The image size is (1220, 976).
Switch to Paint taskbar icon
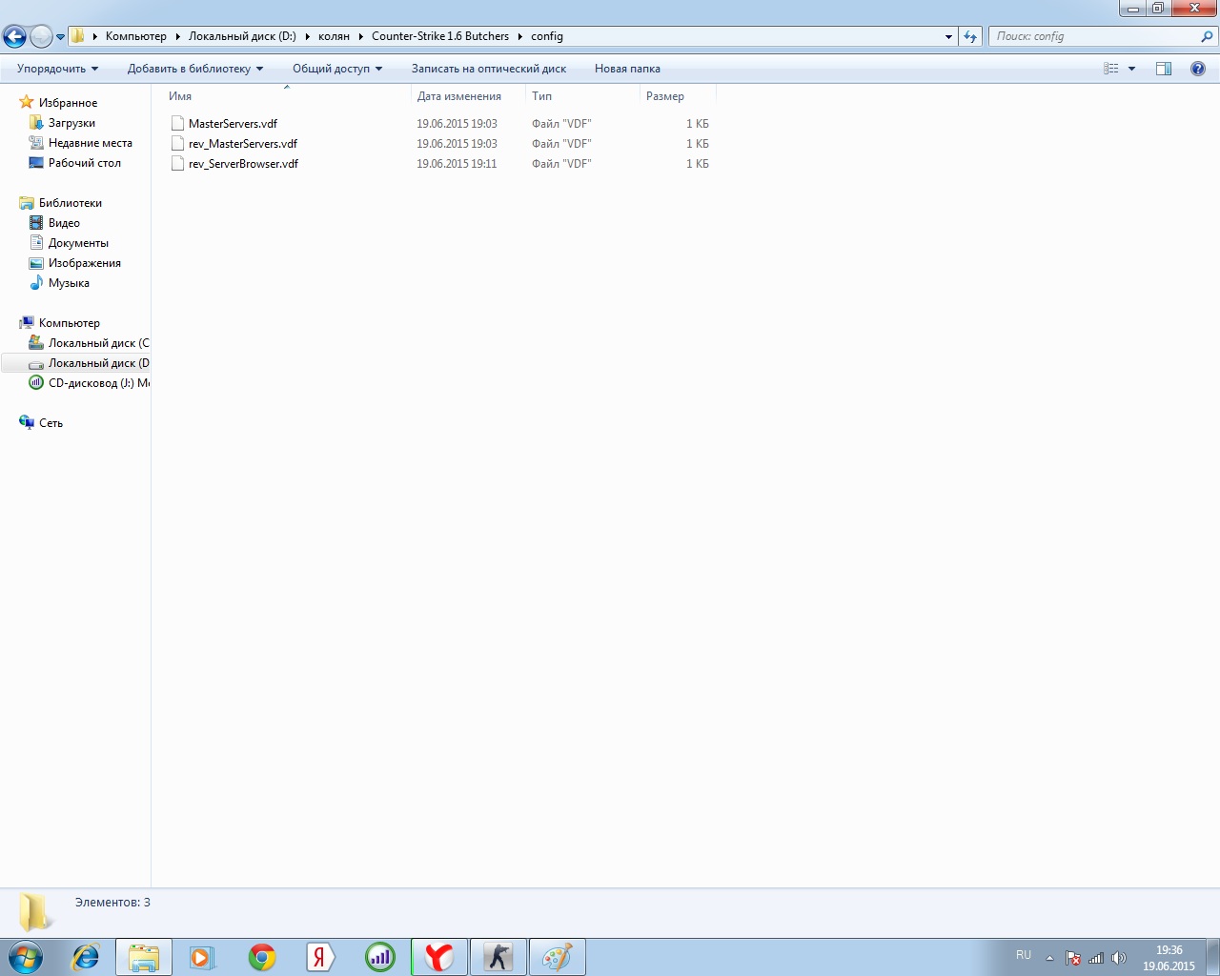558,957
